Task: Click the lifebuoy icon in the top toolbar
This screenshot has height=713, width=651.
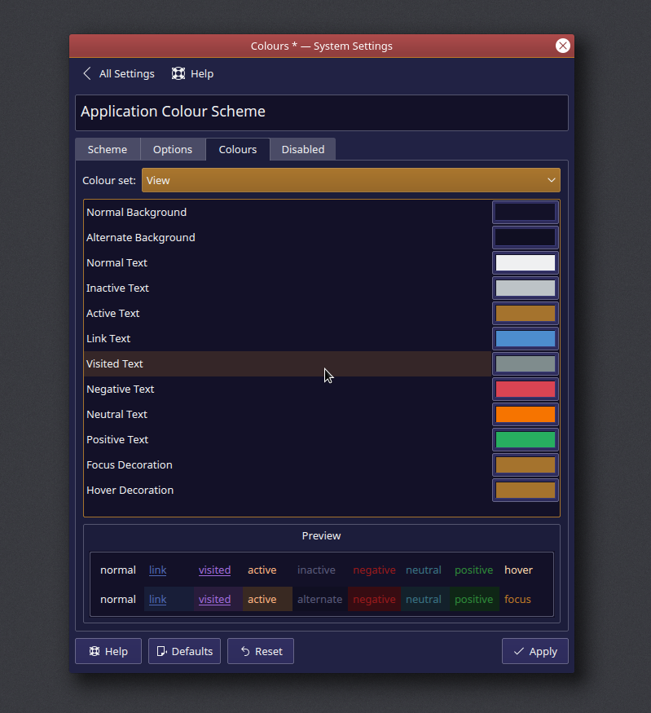Action: pyautogui.click(x=178, y=73)
